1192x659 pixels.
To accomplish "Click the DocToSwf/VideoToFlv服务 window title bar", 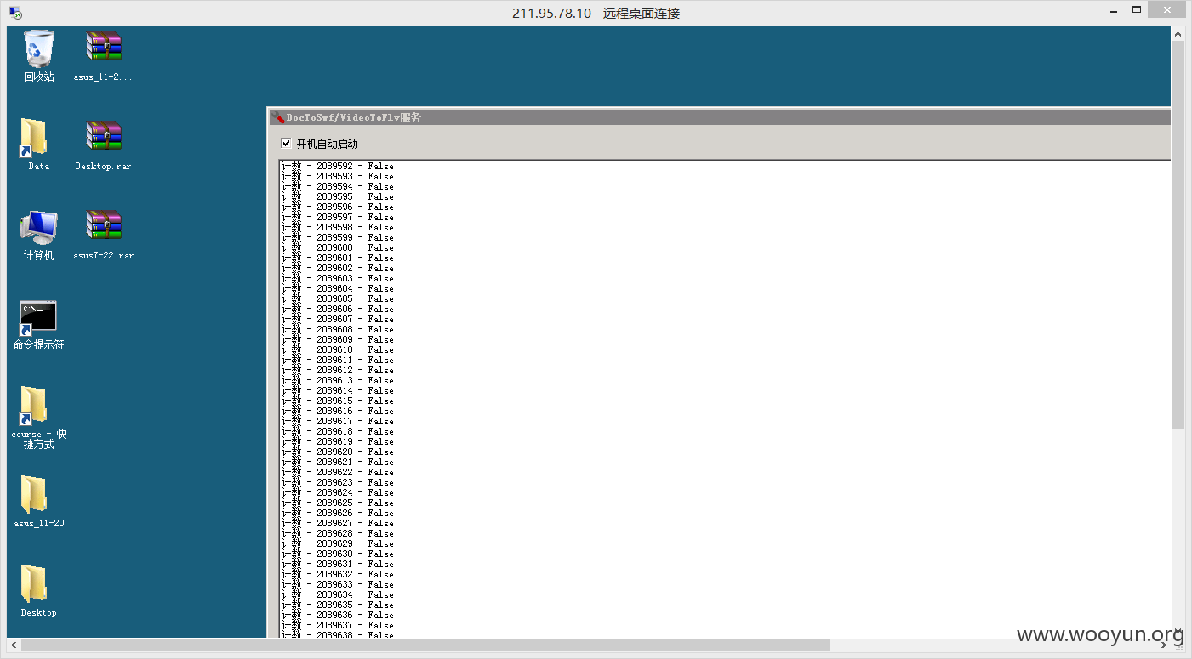I will (719, 117).
